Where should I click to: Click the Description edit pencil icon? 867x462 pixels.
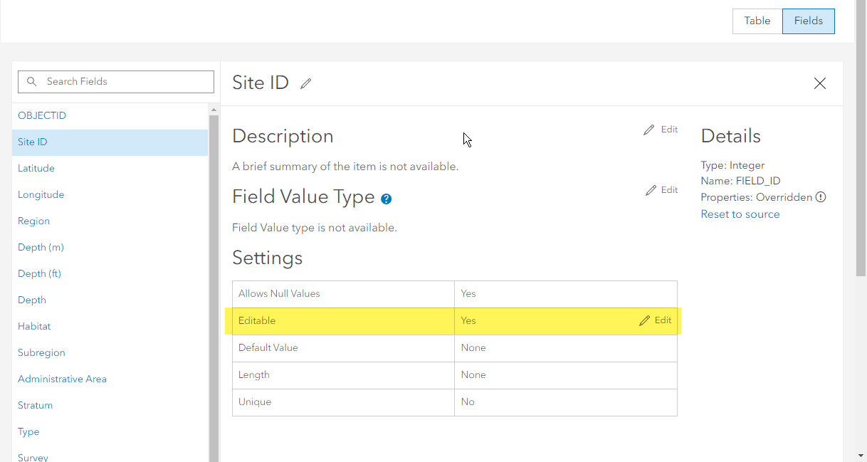click(x=649, y=130)
